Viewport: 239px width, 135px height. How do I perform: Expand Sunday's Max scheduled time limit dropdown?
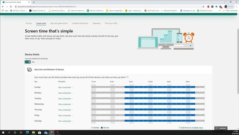[65, 87]
